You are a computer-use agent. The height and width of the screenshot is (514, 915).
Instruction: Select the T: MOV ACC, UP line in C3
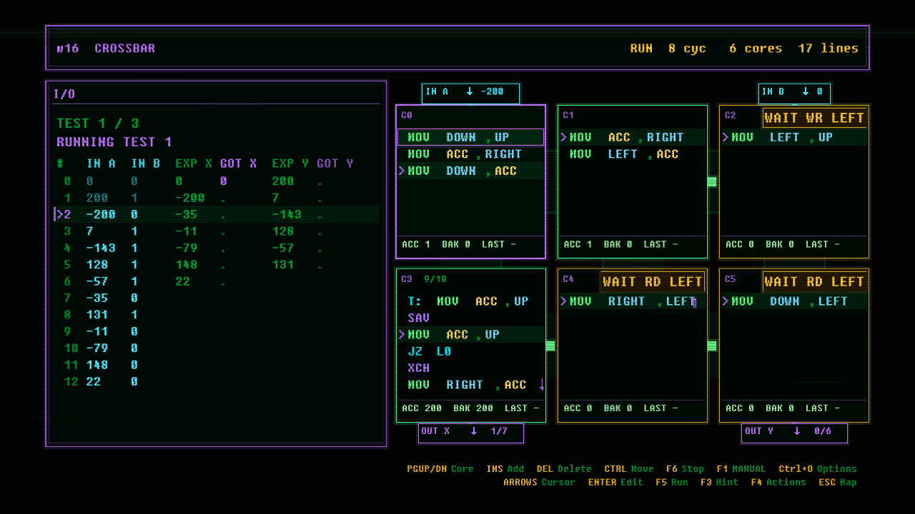coord(471,301)
